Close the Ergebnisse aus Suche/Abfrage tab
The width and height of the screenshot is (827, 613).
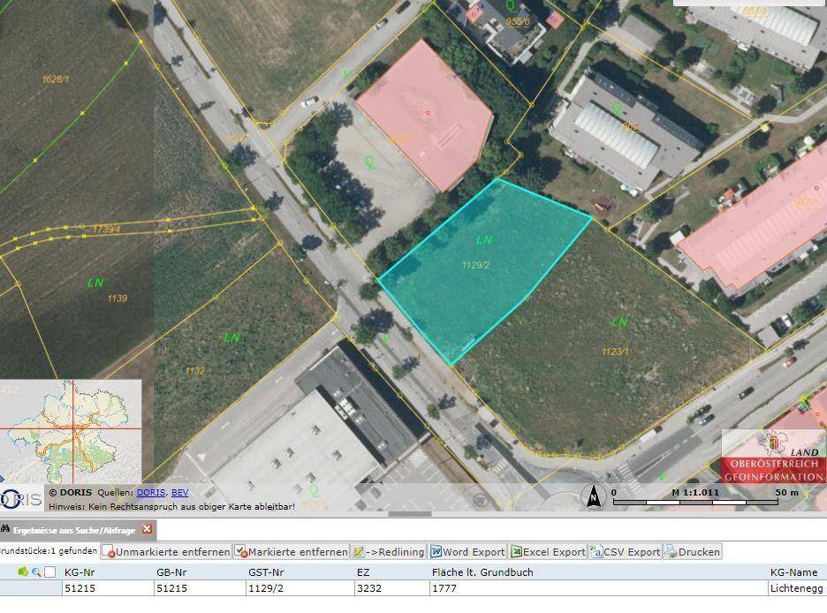tap(148, 530)
